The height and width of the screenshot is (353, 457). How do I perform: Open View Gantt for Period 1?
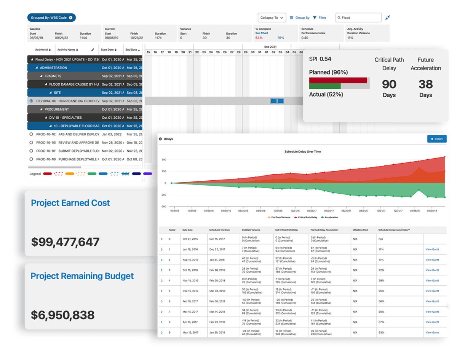coord(432,249)
